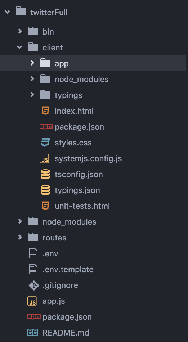Click CSS3 icon beside styles.css
188x342 pixels.
pos(45,142)
